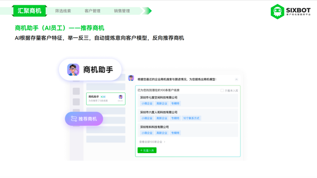The height and width of the screenshot is (178, 317).
Task: Click the assistant avatar beside the chat message
Action: tap(131, 78)
